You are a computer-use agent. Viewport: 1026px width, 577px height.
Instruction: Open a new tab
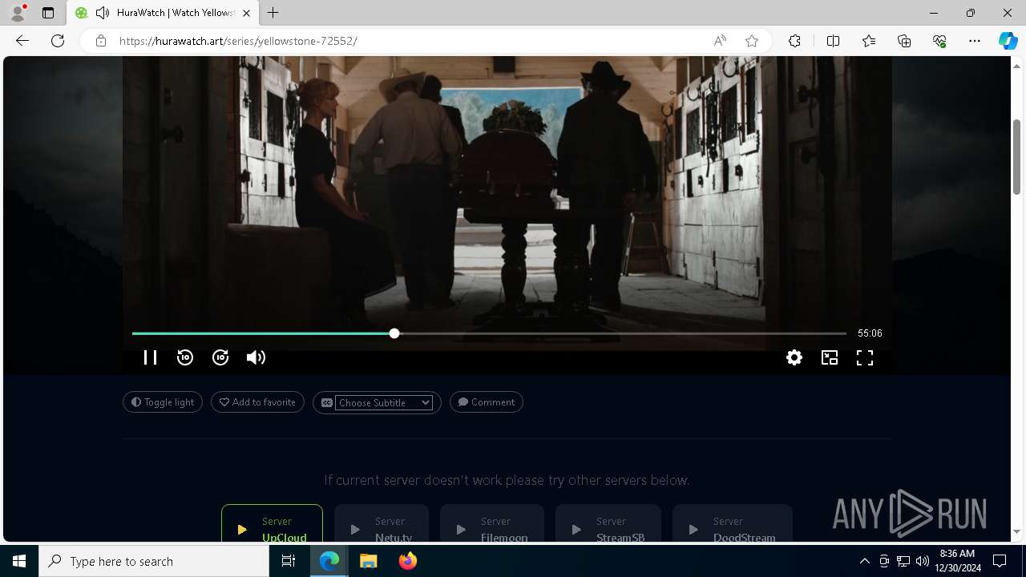[x=273, y=13]
